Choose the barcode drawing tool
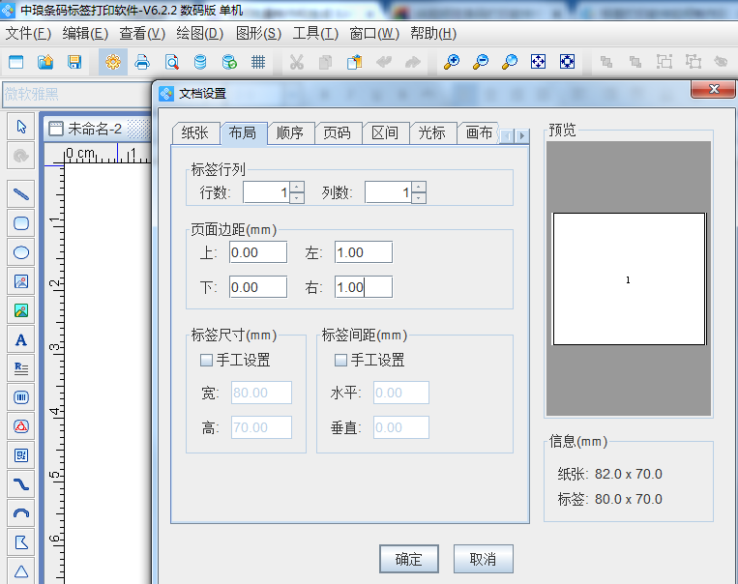 coord(21,396)
